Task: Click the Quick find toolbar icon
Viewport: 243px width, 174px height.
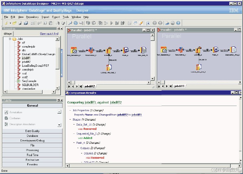Action: (70, 23)
